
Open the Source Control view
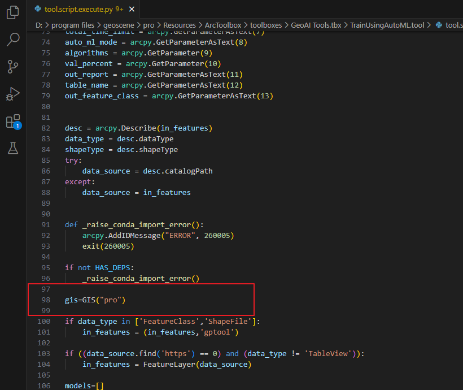pos(12,67)
